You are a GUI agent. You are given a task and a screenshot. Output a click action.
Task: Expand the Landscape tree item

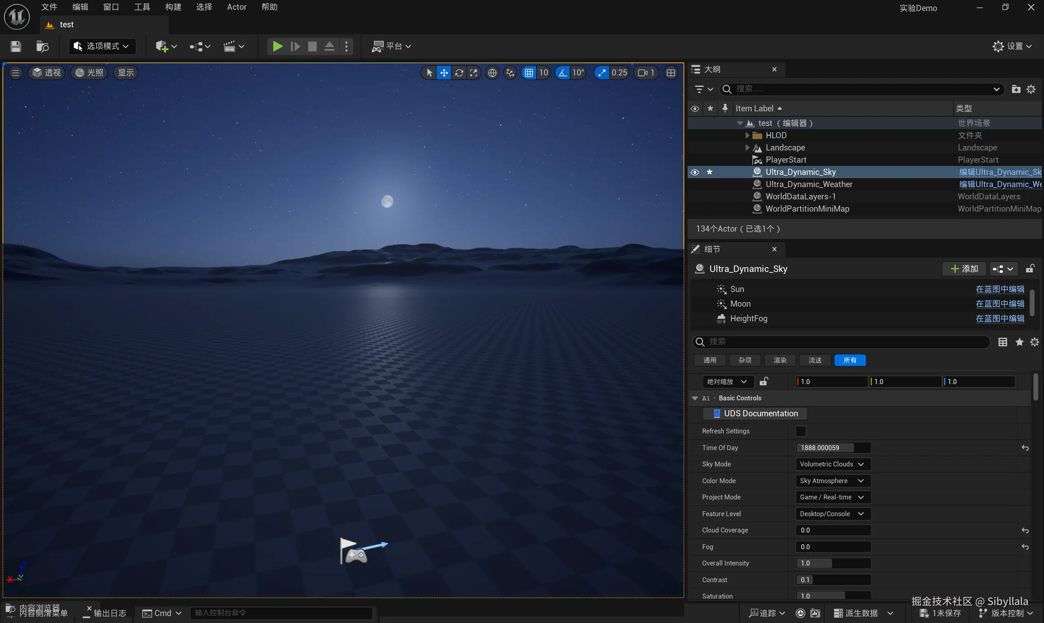coord(747,147)
